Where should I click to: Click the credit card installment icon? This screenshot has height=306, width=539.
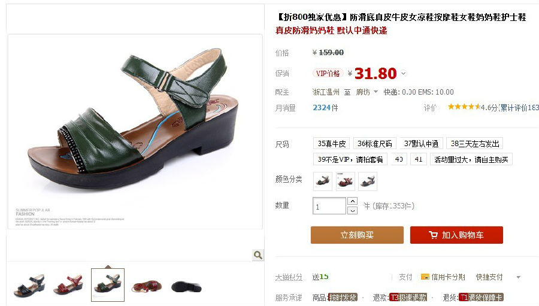[425, 277]
